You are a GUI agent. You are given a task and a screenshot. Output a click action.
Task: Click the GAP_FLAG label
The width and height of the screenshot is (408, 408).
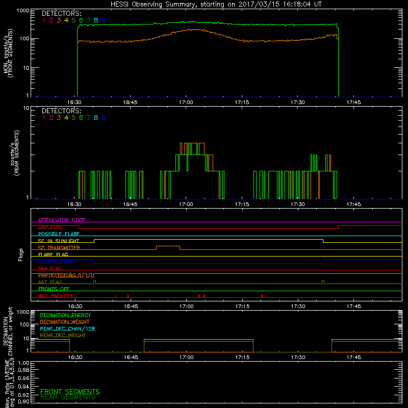click(50, 227)
